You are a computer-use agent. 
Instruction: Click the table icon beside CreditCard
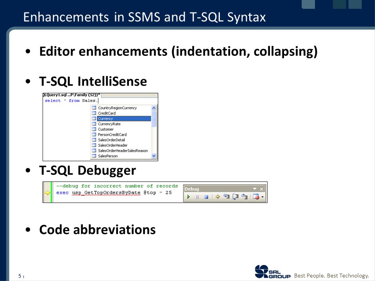[94, 113]
